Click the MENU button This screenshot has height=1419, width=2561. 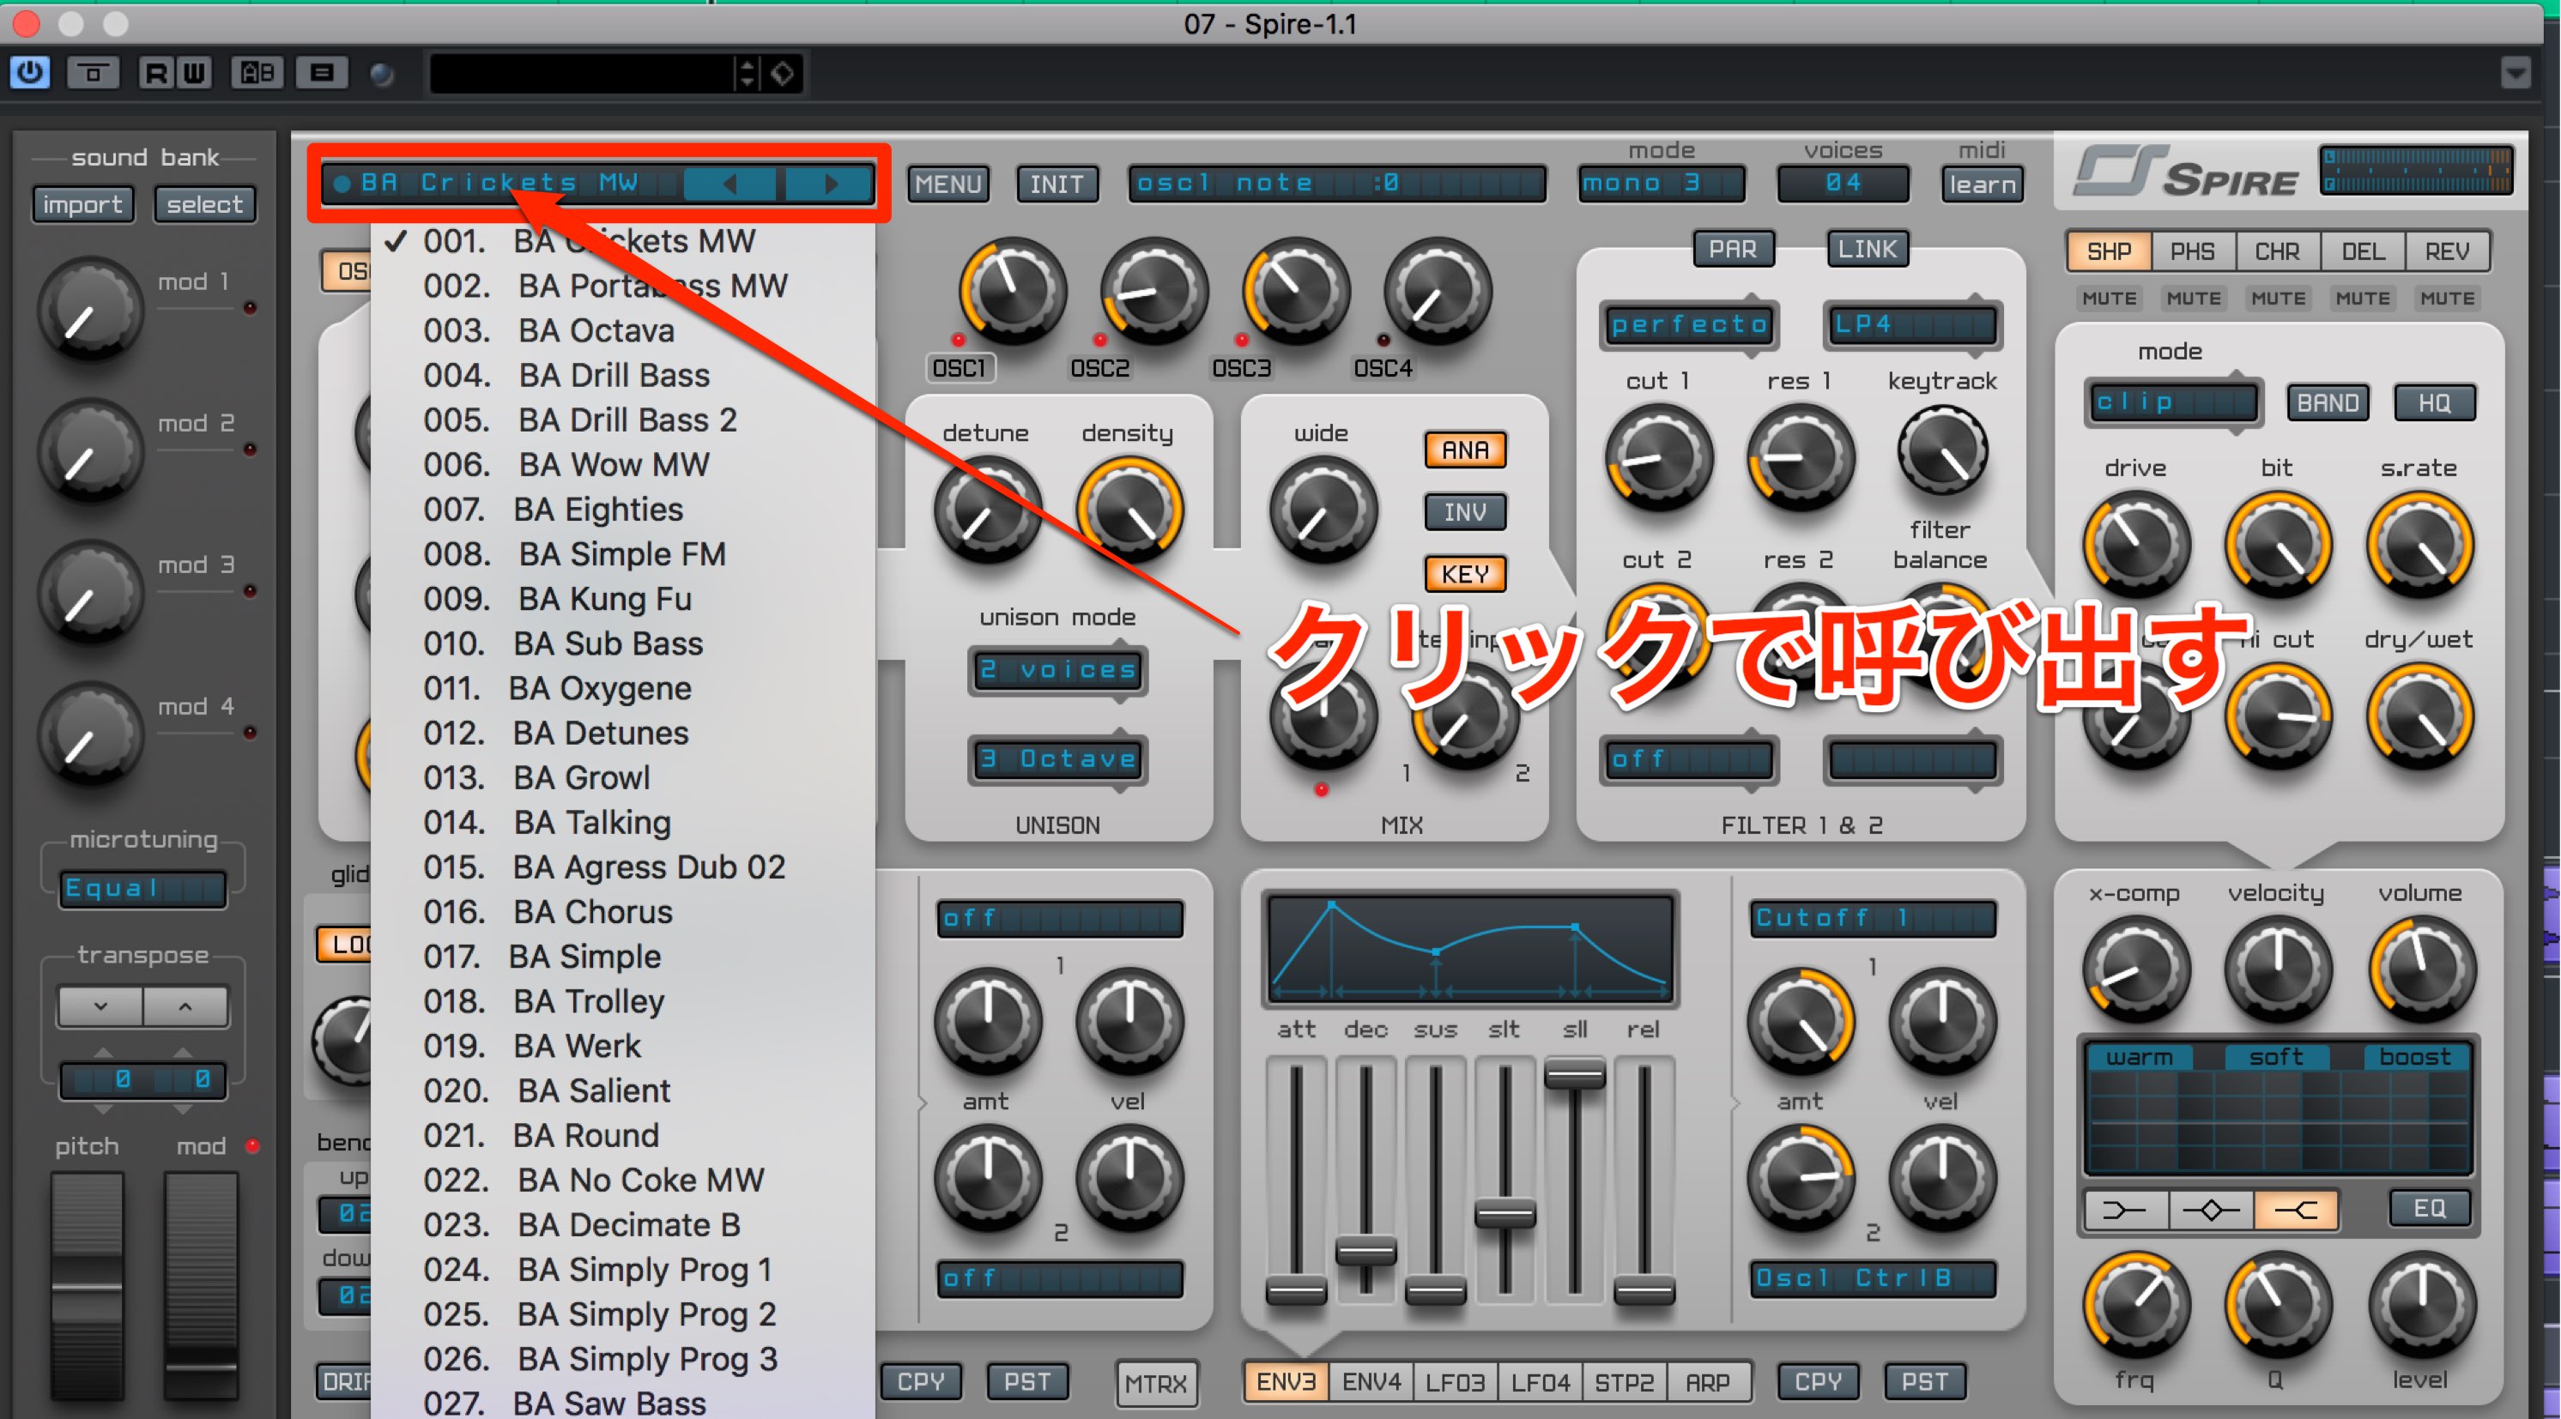click(948, 184)
